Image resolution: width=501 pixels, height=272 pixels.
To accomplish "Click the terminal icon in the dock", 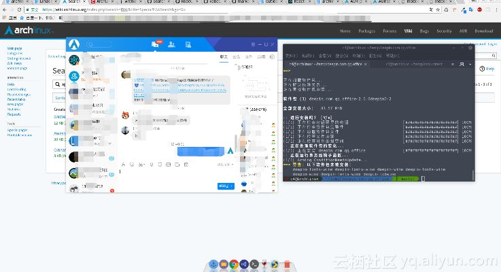I will (254, 263).
